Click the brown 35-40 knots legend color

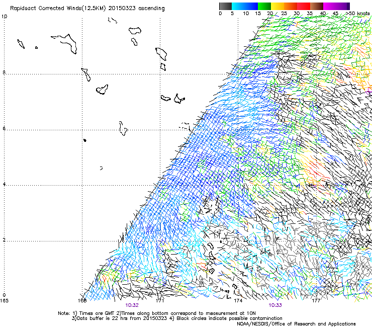317,6
